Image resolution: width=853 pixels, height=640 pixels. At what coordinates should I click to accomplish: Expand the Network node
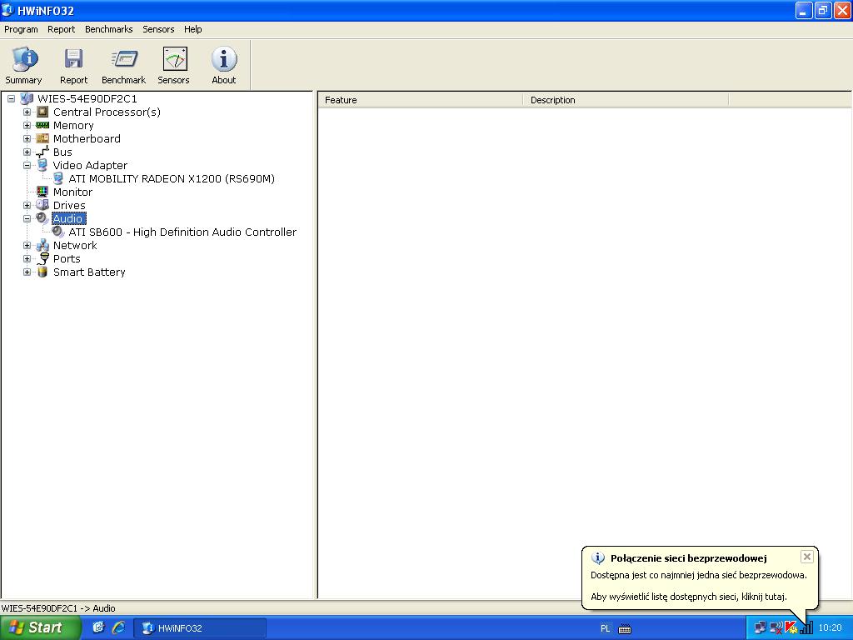(x=27, y=246)
